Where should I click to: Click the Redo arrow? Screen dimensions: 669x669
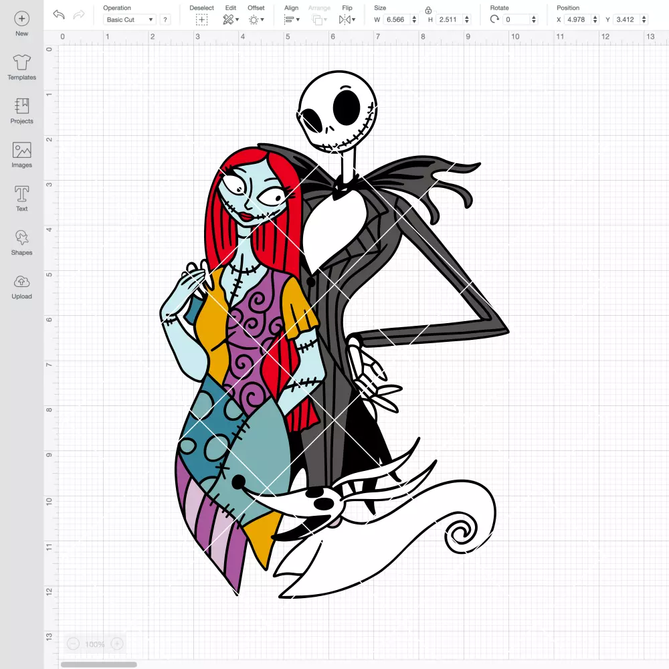[x=79, y=15]
